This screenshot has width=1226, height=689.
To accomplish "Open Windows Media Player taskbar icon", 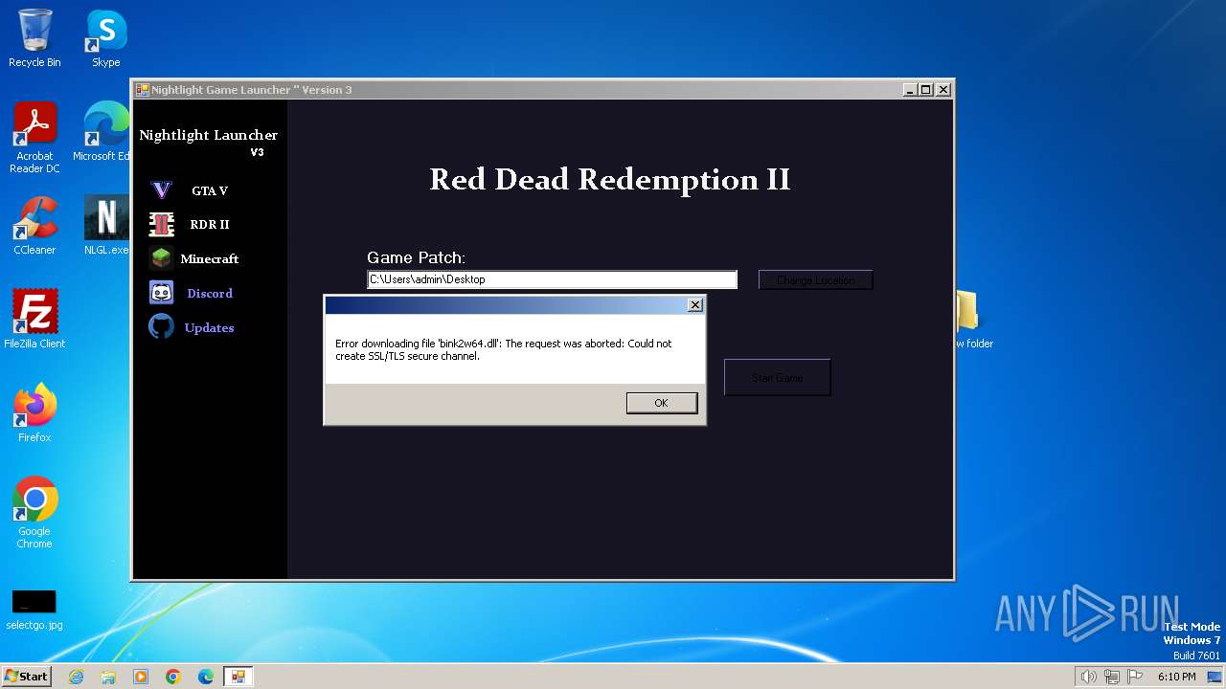I will [x=141, y=677].
